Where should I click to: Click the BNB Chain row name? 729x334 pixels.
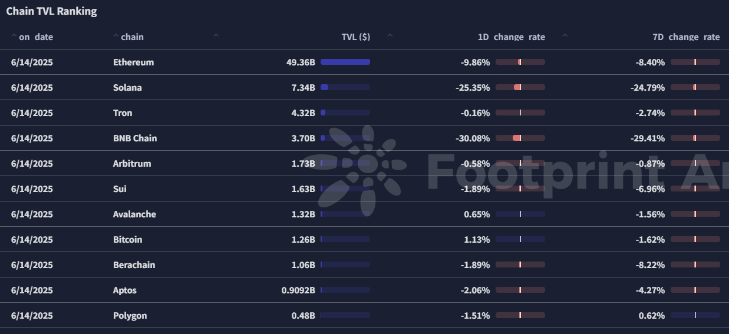135,138
